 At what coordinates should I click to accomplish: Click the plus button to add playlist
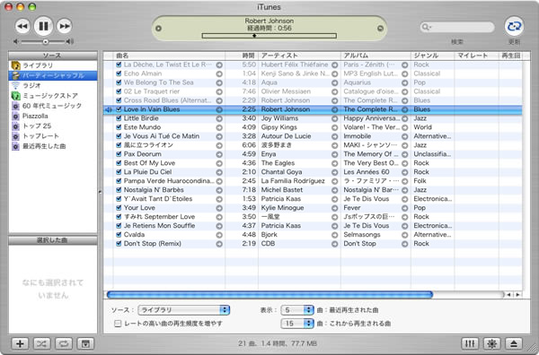[x=20, y=343]
